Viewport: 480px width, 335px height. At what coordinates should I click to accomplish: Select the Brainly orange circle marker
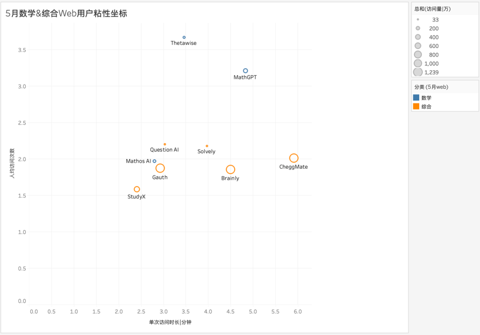click(230, 169)
